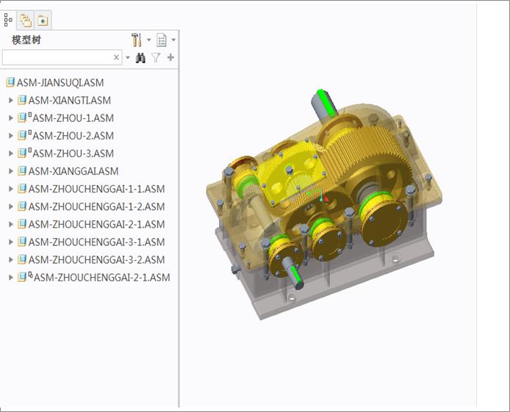Open the Layer Tree tab icon
The height and width of the screenshot is (412, 510).
click(26, 21)
